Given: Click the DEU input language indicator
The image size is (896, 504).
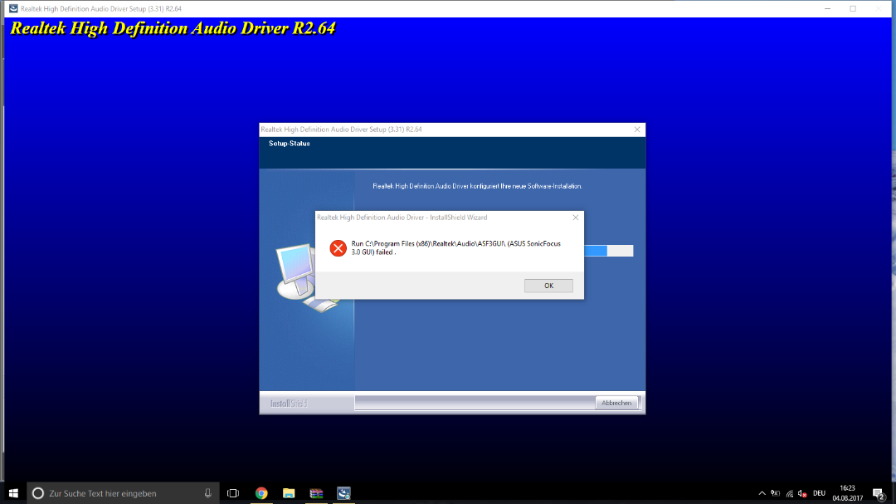Looking at the screenshot, I should pos(820,493).
